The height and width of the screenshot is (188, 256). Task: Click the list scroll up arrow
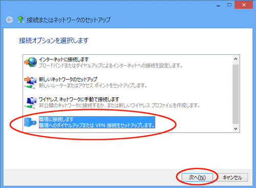point(236,59)
